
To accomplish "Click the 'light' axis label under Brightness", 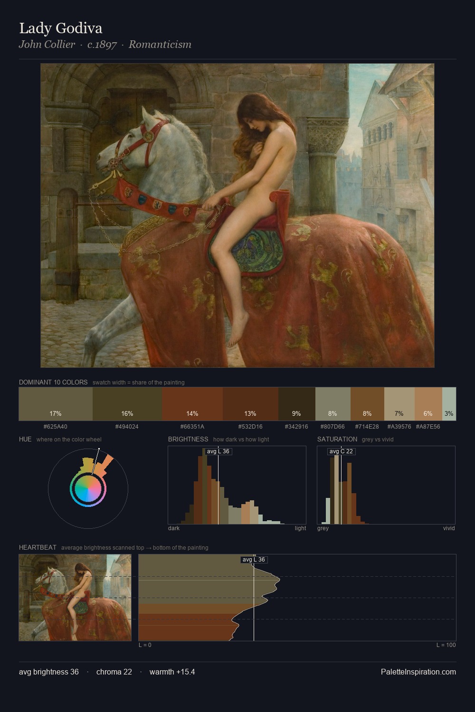I will point(301,528).
